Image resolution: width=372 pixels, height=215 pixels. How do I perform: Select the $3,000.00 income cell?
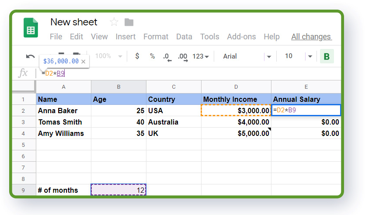236,111
